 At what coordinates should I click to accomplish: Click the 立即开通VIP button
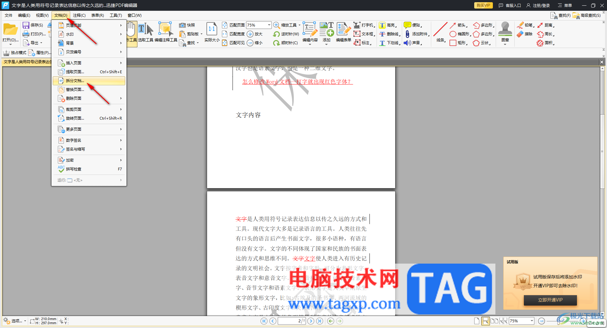(x=550, y=300)
